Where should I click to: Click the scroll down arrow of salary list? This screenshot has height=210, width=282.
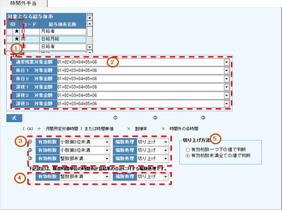[89, 47]
